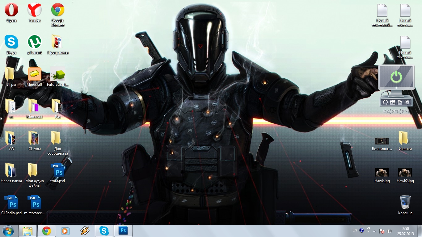Open Winamp from the taskbar

click(x=85, y=231)
